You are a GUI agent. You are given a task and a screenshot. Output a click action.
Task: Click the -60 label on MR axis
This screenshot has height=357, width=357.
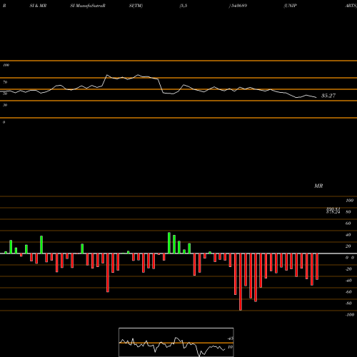pyautogui.click(x=348, y=292)
